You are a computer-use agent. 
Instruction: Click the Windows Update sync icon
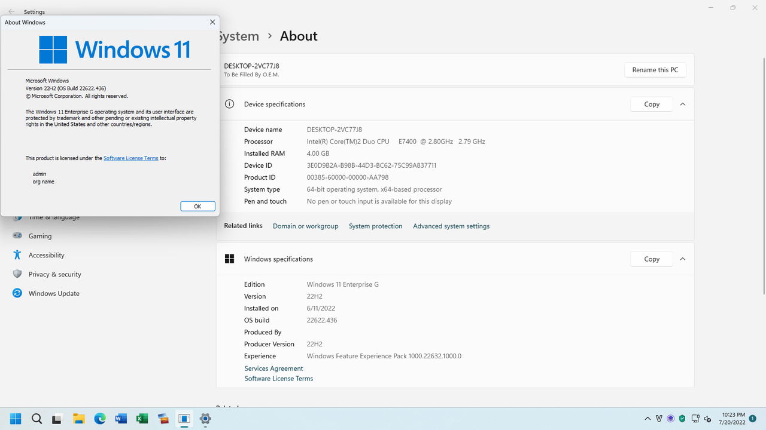point(17,293)
